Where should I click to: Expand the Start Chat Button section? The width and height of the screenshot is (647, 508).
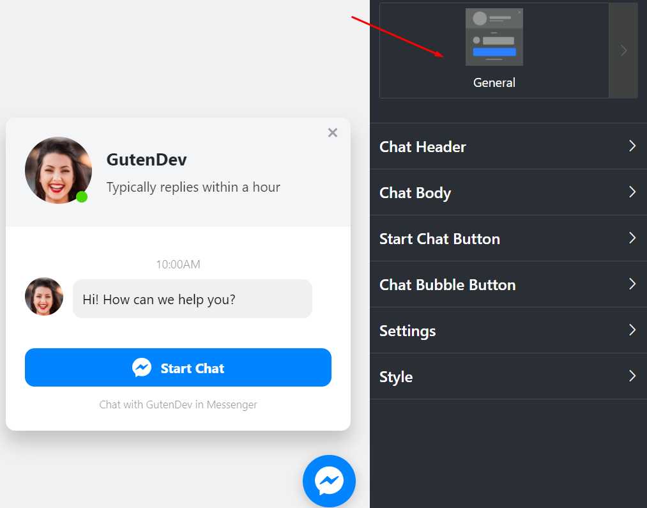508,238
